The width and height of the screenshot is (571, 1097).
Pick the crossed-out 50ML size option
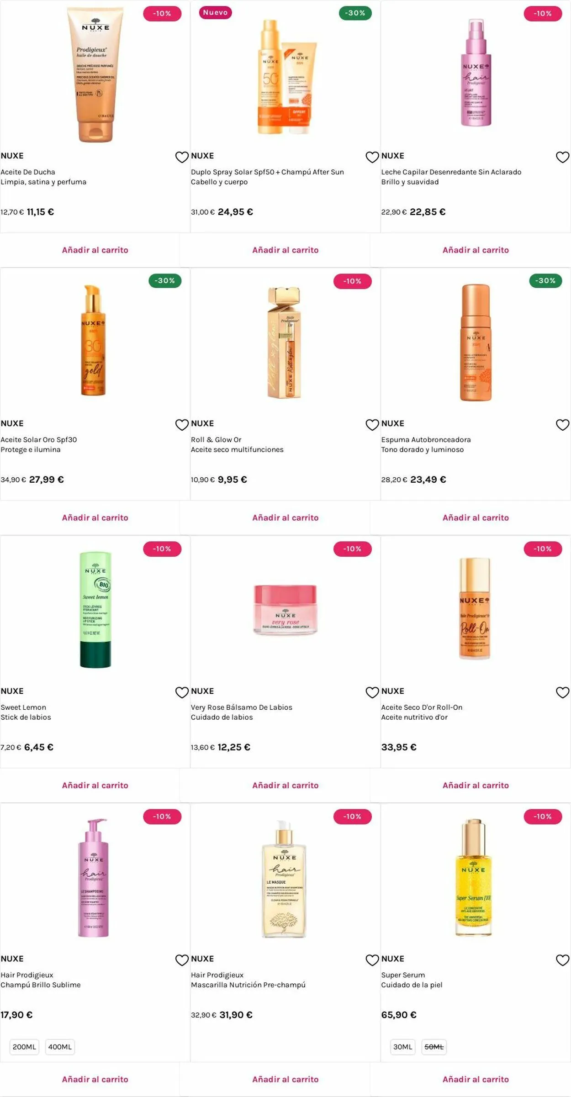[434, 1047]
